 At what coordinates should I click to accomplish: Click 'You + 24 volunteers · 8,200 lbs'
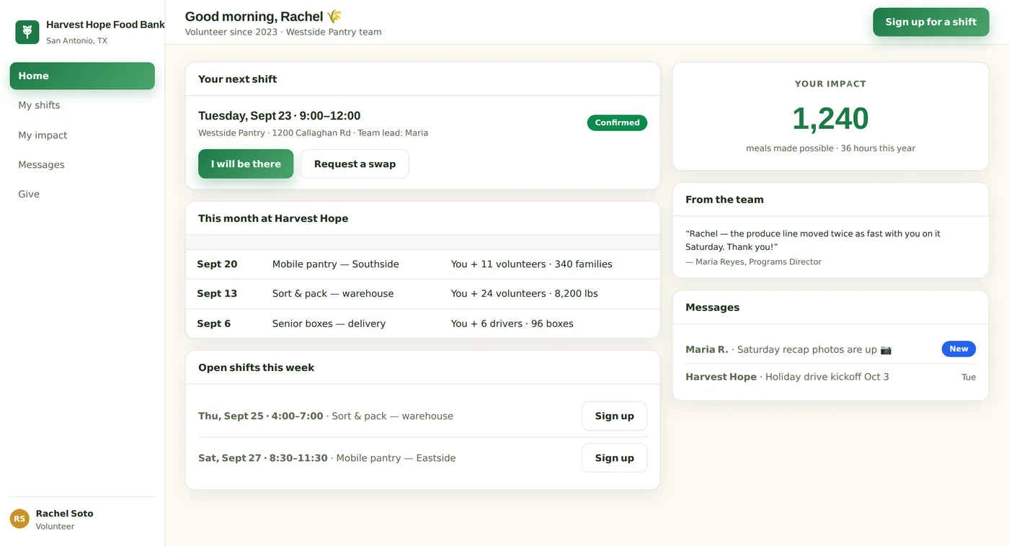(524, 294)
